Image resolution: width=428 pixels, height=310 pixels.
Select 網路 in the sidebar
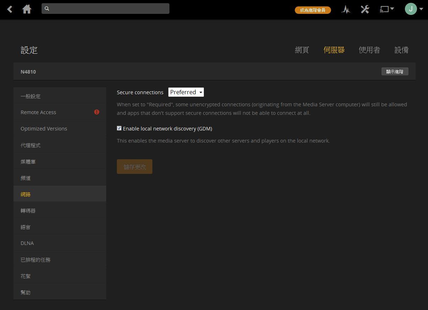coord(60,194)
